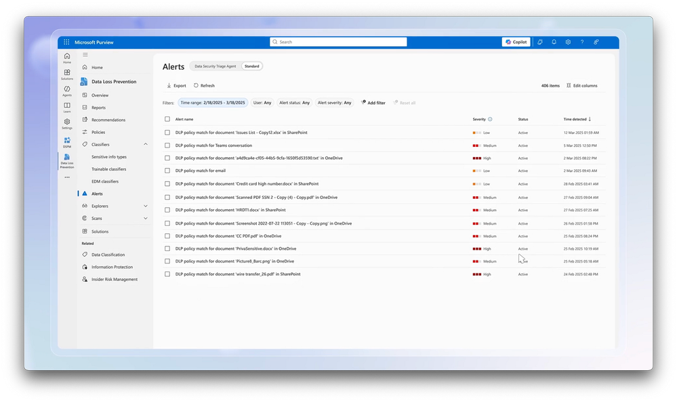
Task: Switch to Data Security Triage Agent view
Action: 215,66
